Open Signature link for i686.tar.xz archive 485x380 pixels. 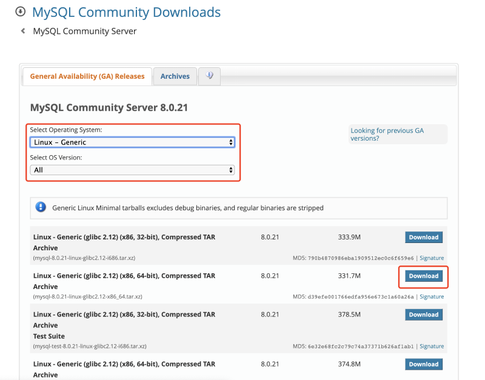click(x=432, y=258)
